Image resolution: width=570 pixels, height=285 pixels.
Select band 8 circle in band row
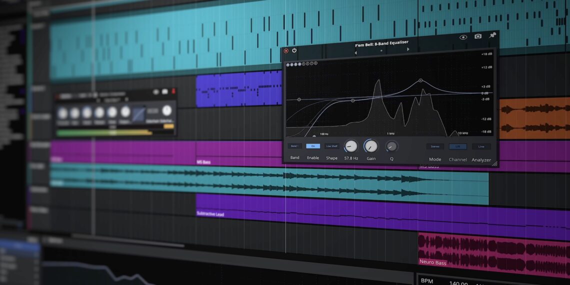pyautogui.click(x=316, y=63)
